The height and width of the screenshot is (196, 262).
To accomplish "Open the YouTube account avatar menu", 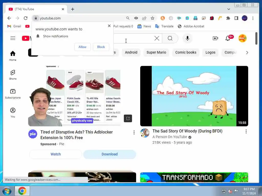I will [x=243, y=38].
